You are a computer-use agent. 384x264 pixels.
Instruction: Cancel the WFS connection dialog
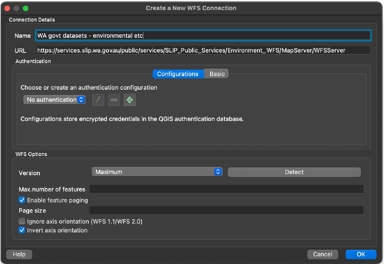(323, 254)
